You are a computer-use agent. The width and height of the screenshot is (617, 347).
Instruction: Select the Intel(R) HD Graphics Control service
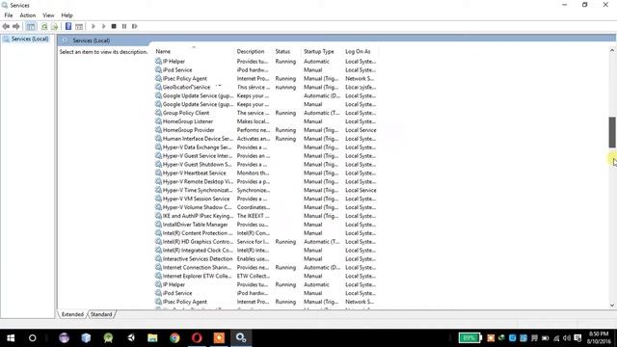tap(266, 242)
